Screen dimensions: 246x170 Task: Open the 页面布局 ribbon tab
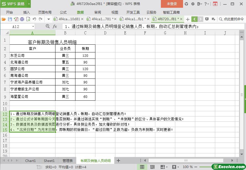45,12
